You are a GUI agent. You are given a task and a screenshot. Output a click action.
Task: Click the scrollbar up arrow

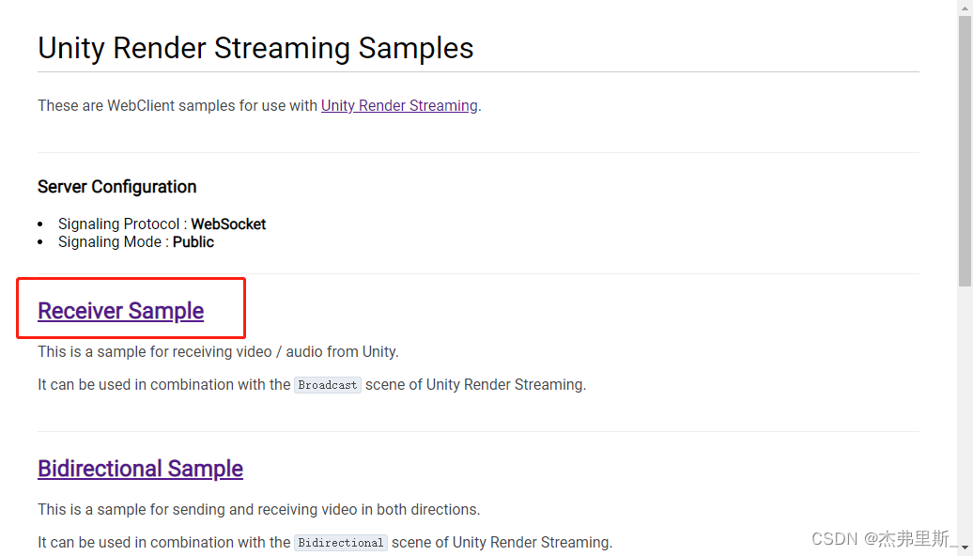pos(965,8)
